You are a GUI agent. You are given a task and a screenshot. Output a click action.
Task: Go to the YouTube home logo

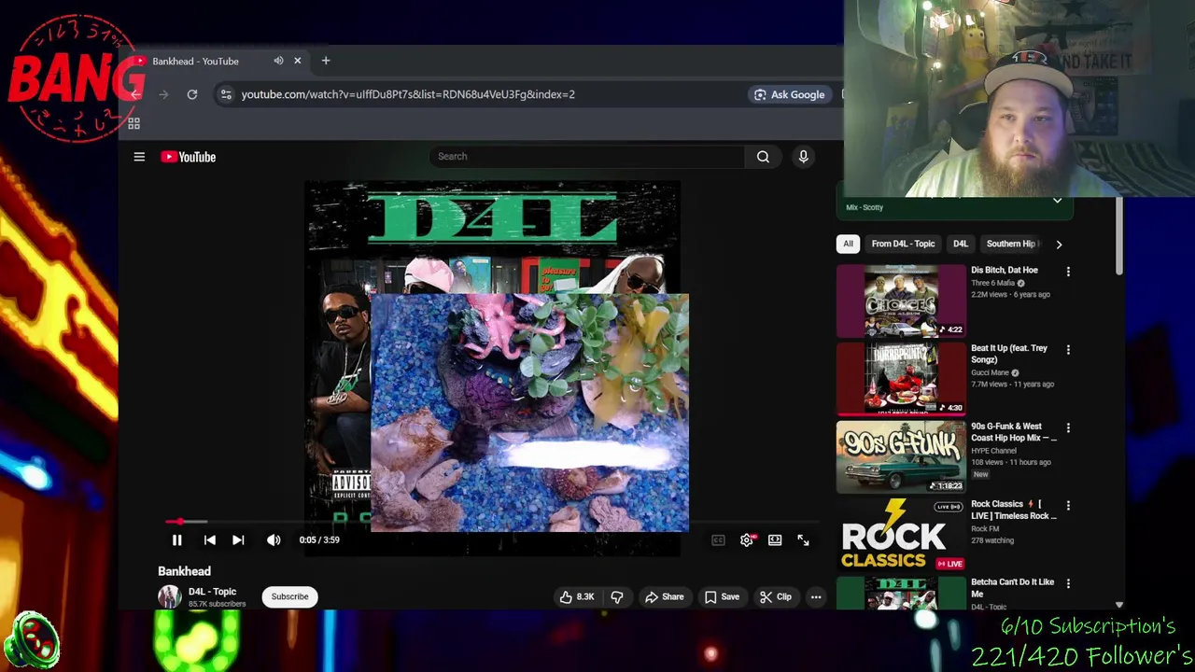(188, 157)
